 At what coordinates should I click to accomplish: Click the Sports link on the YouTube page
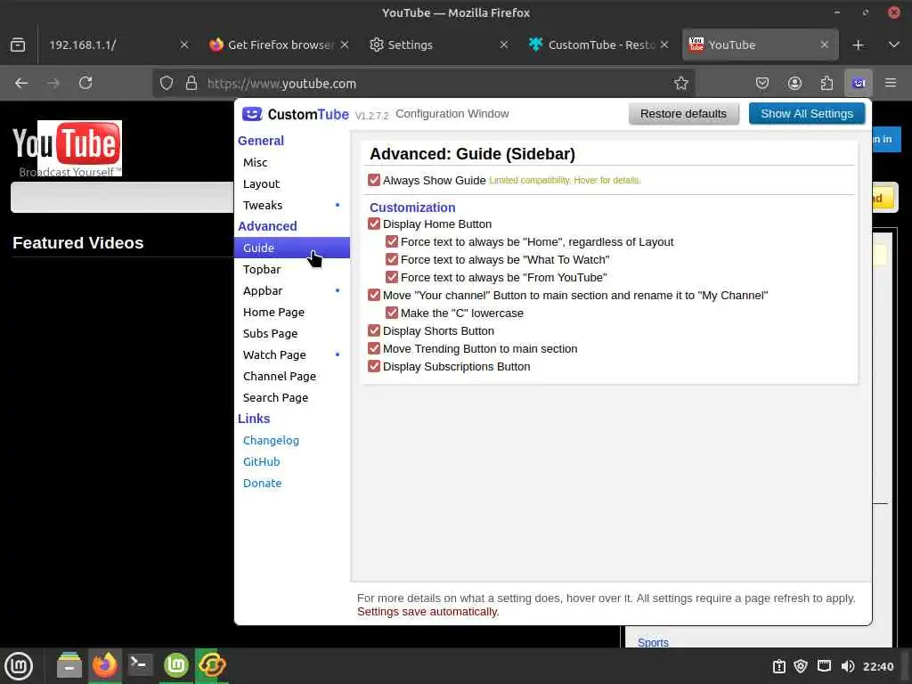653,642
